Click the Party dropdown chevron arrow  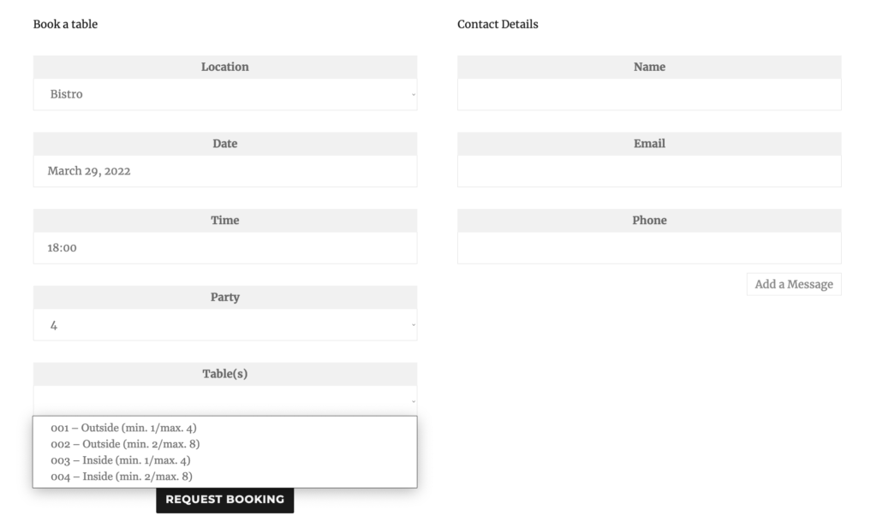pyautogui.click(x=414, y=325)
